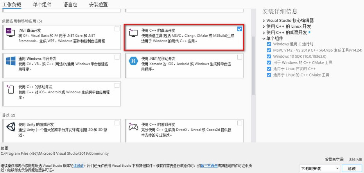
Task: Switch to the 单个组件 tab
Action: pos(42,5)
